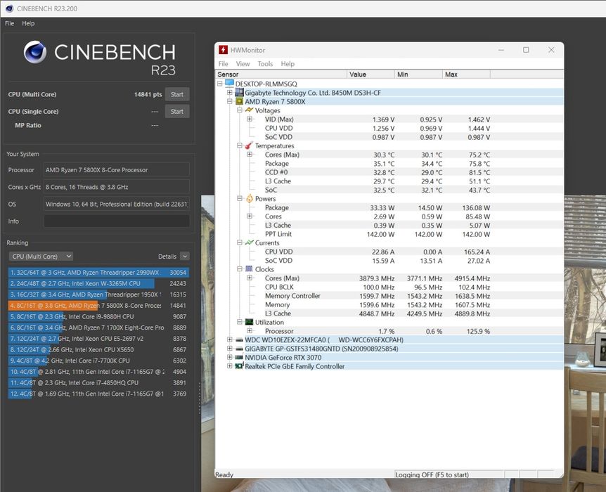The image size is (606, 492).
Task: Click the Cinebench title bar app icon
Action: 9,8
